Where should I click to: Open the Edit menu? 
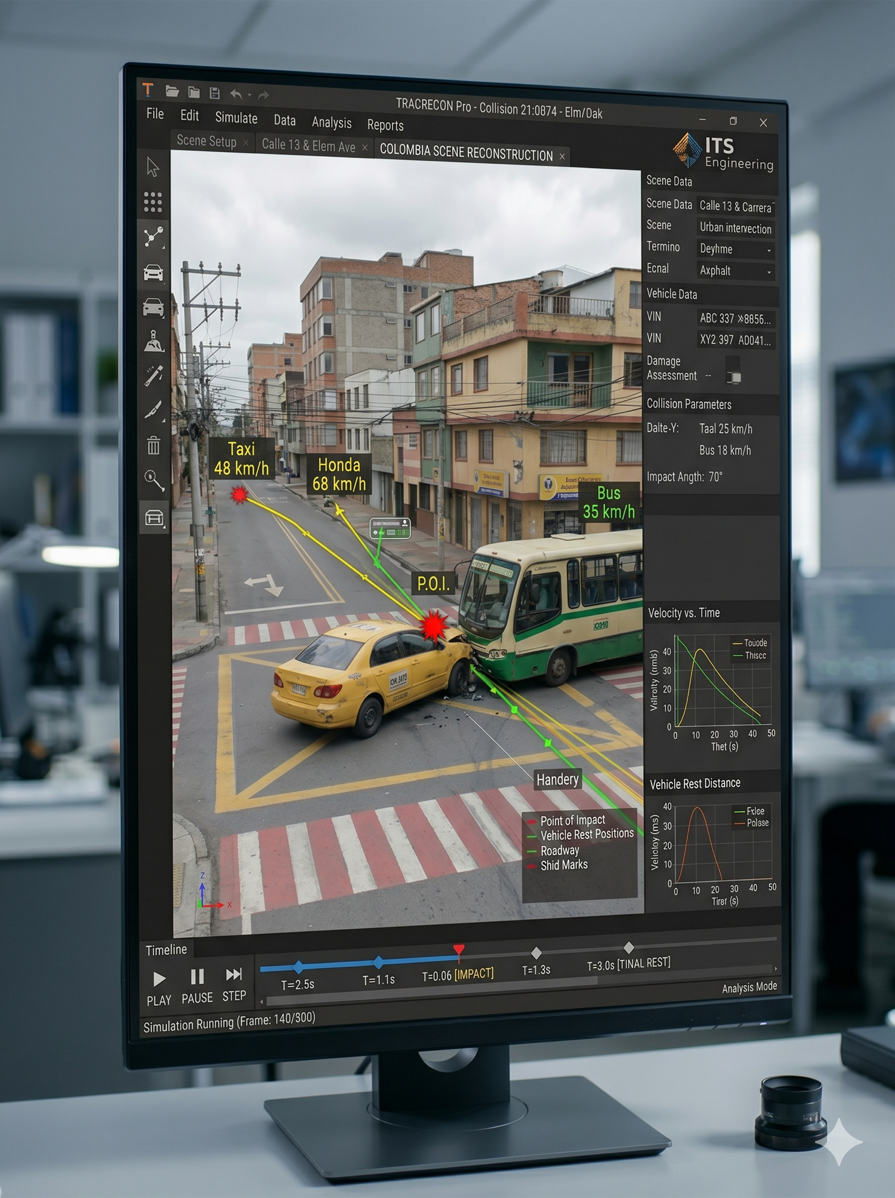[x=190, y=115]
